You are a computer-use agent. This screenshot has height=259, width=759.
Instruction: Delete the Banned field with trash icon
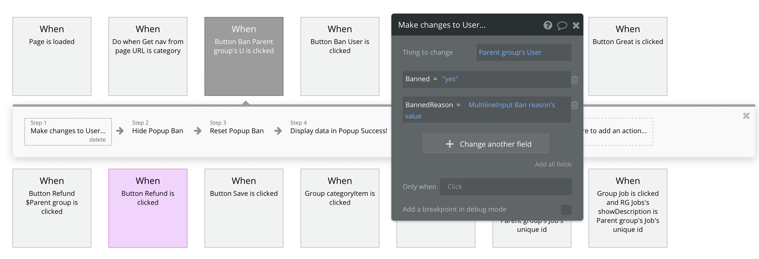pyautogui.click(x=575, y=80)
